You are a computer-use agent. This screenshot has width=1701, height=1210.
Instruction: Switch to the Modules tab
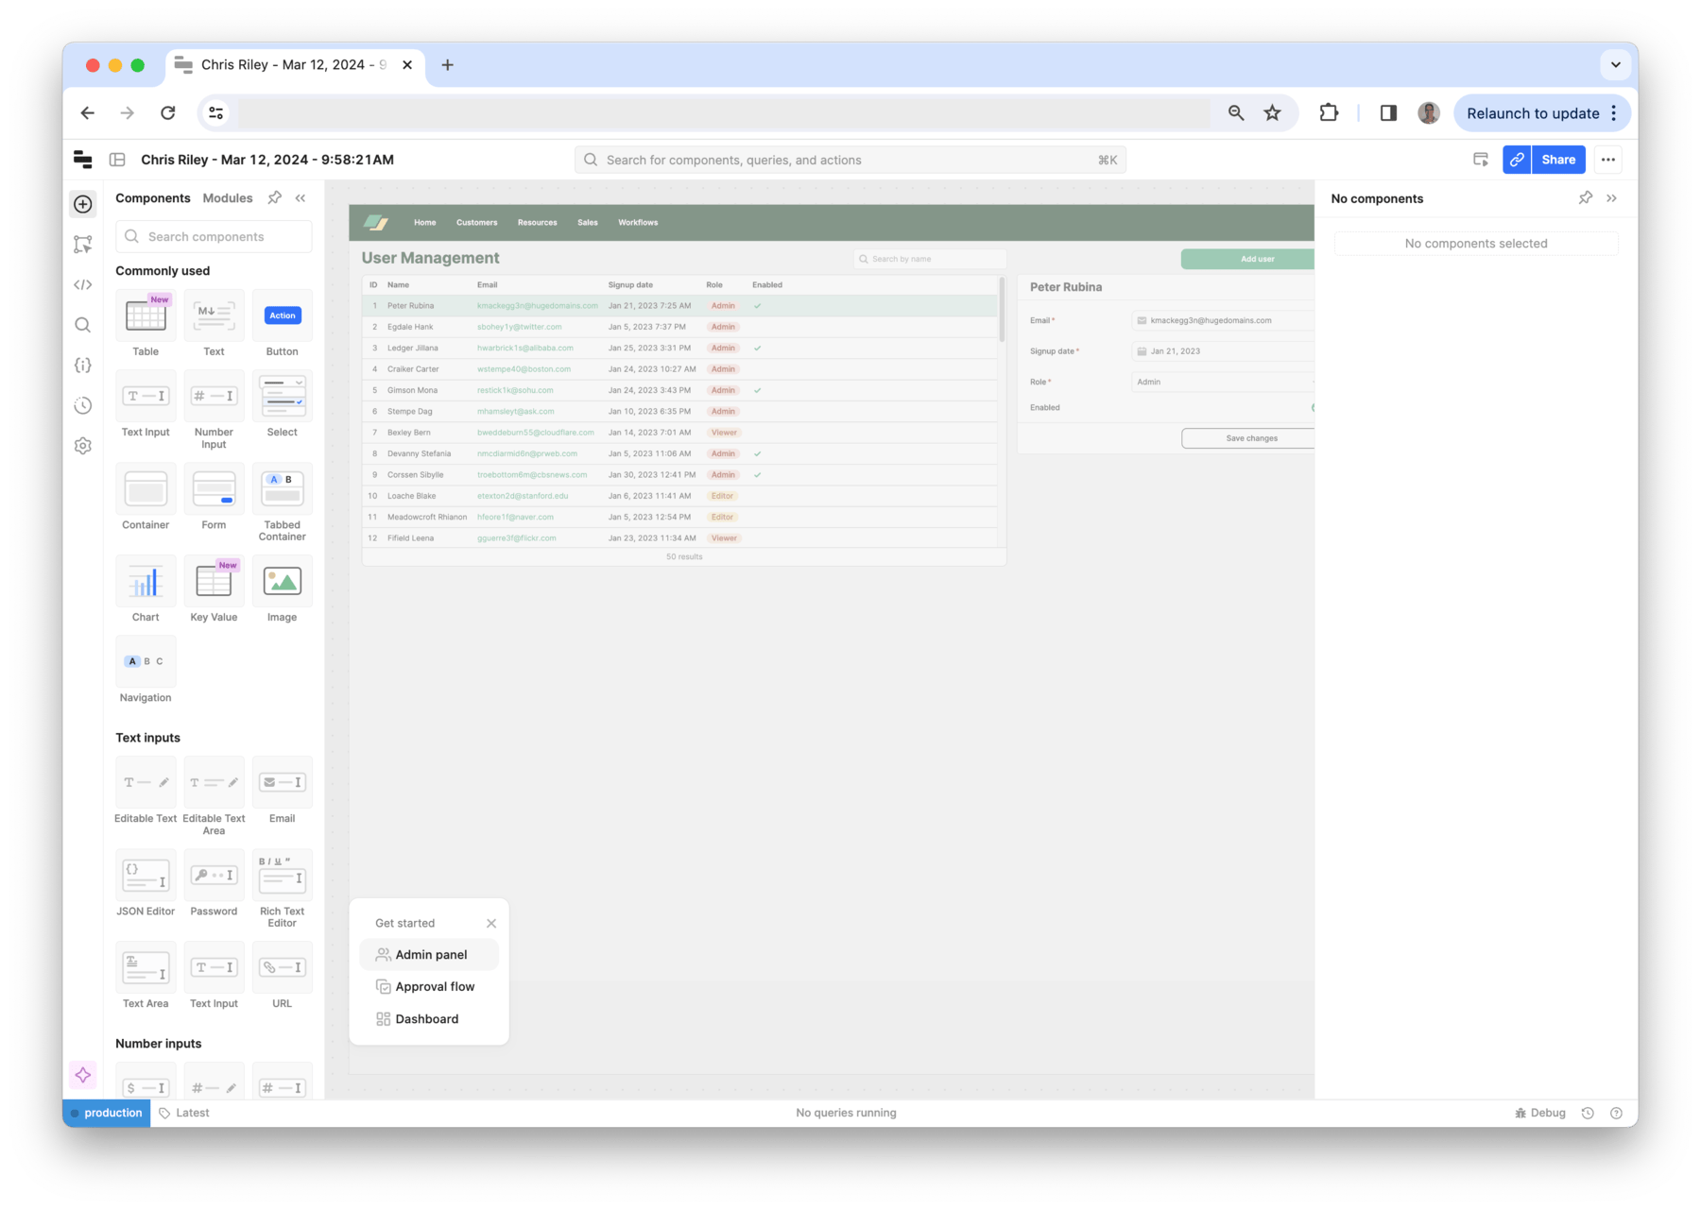(228, 197)
